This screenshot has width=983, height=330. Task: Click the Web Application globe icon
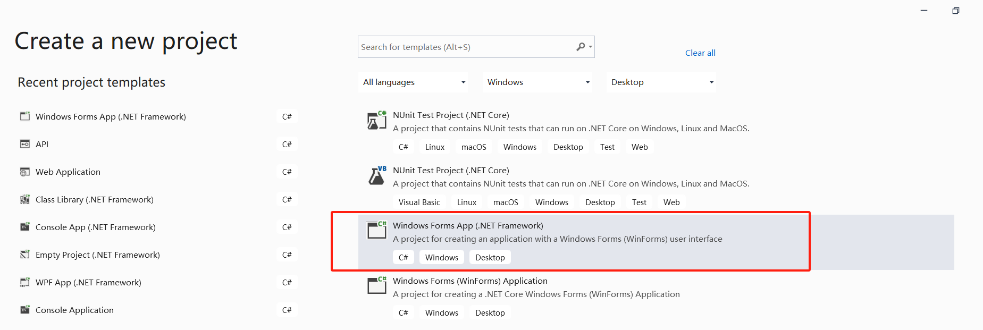25,172
